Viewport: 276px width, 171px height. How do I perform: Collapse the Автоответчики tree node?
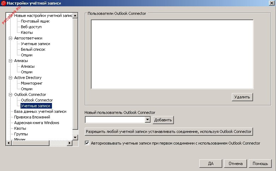[x=11, y=38]
